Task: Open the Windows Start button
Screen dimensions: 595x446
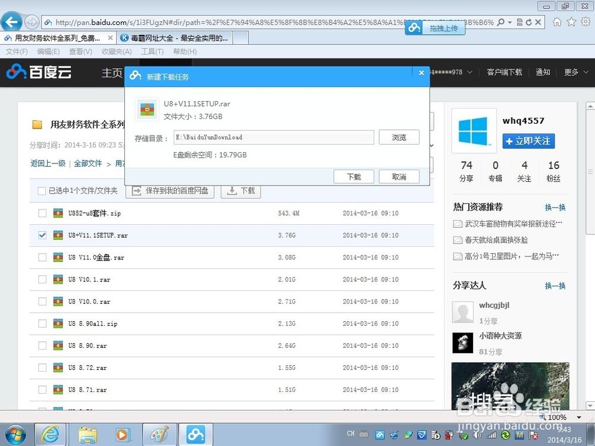Action: point(15,435)
